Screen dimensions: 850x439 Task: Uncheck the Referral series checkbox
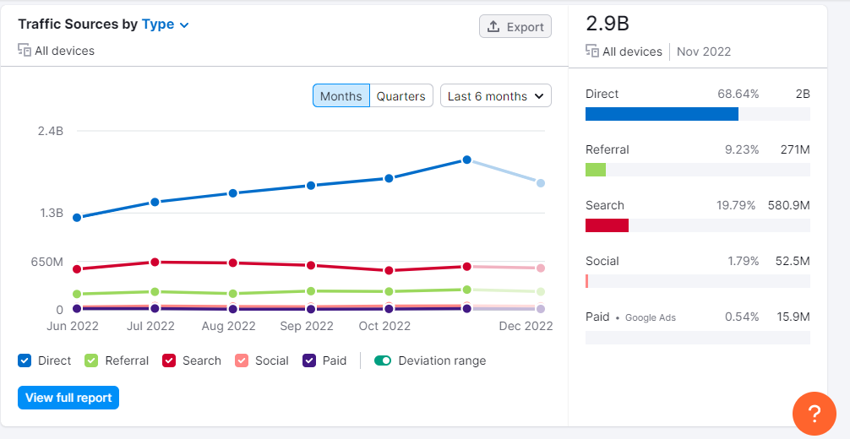[x=91, y=360]
